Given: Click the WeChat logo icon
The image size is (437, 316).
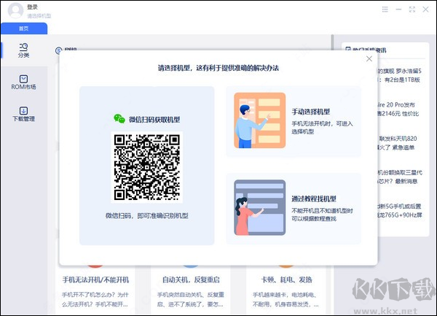Looking at the screenshot, I should point(119,119).
